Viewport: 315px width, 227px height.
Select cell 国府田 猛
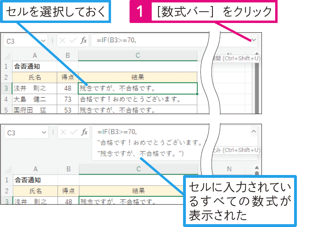pyautogui.click(x=35, y=110)
